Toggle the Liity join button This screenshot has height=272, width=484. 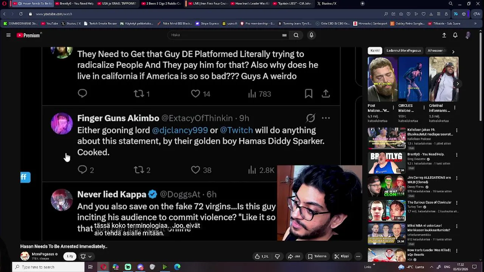70,257
